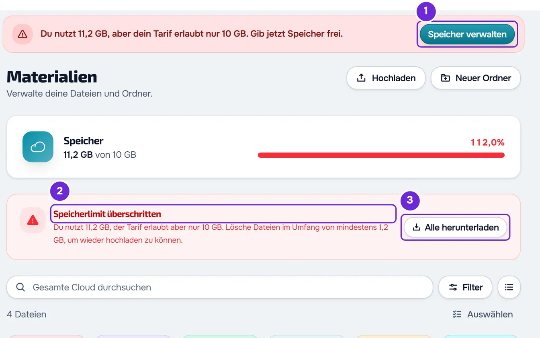The image size is (540, 338).
Task: Click the 11,2 GB von 10 GB text
Action: [x=100, y=155]
